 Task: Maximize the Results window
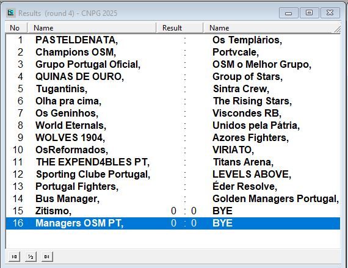310,13
